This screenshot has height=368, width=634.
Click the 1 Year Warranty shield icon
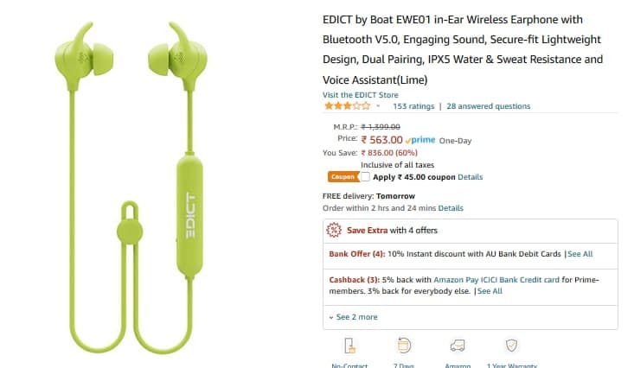click(511, 346)
